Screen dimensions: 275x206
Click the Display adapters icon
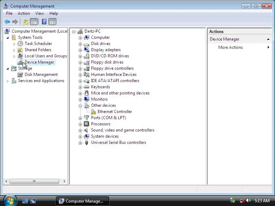[87, 50]
